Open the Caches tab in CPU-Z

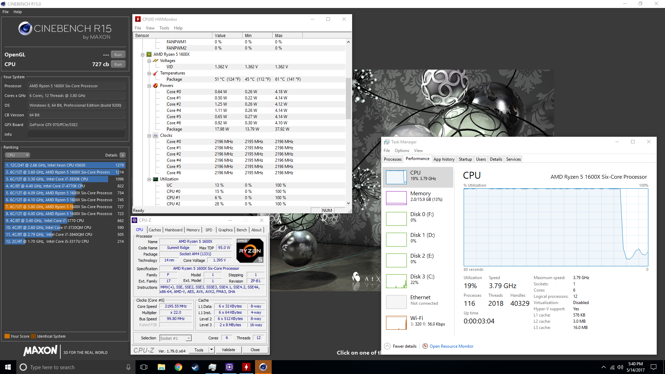click(155, 230)
